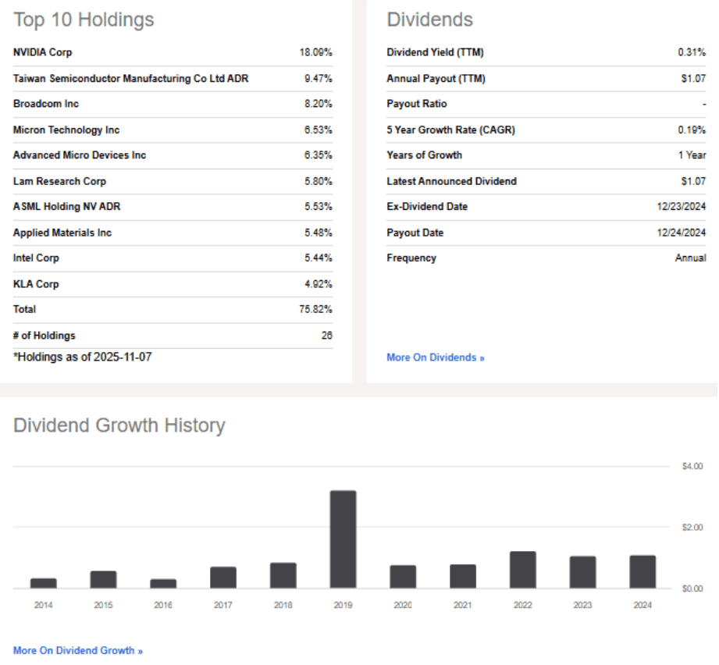This screenshot has height=665, width=719.
Task: Click the 5 Year Growth Rate (CAGR) label
Action: click(x=450, y=130)
